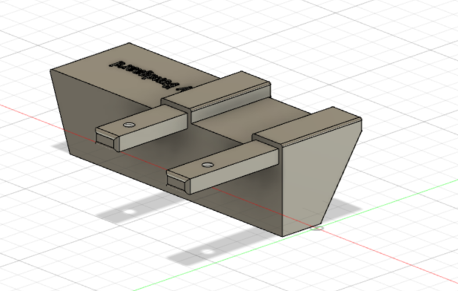
Task: Click the origin point at axis intersection
Action: click(x=317, y=228)
